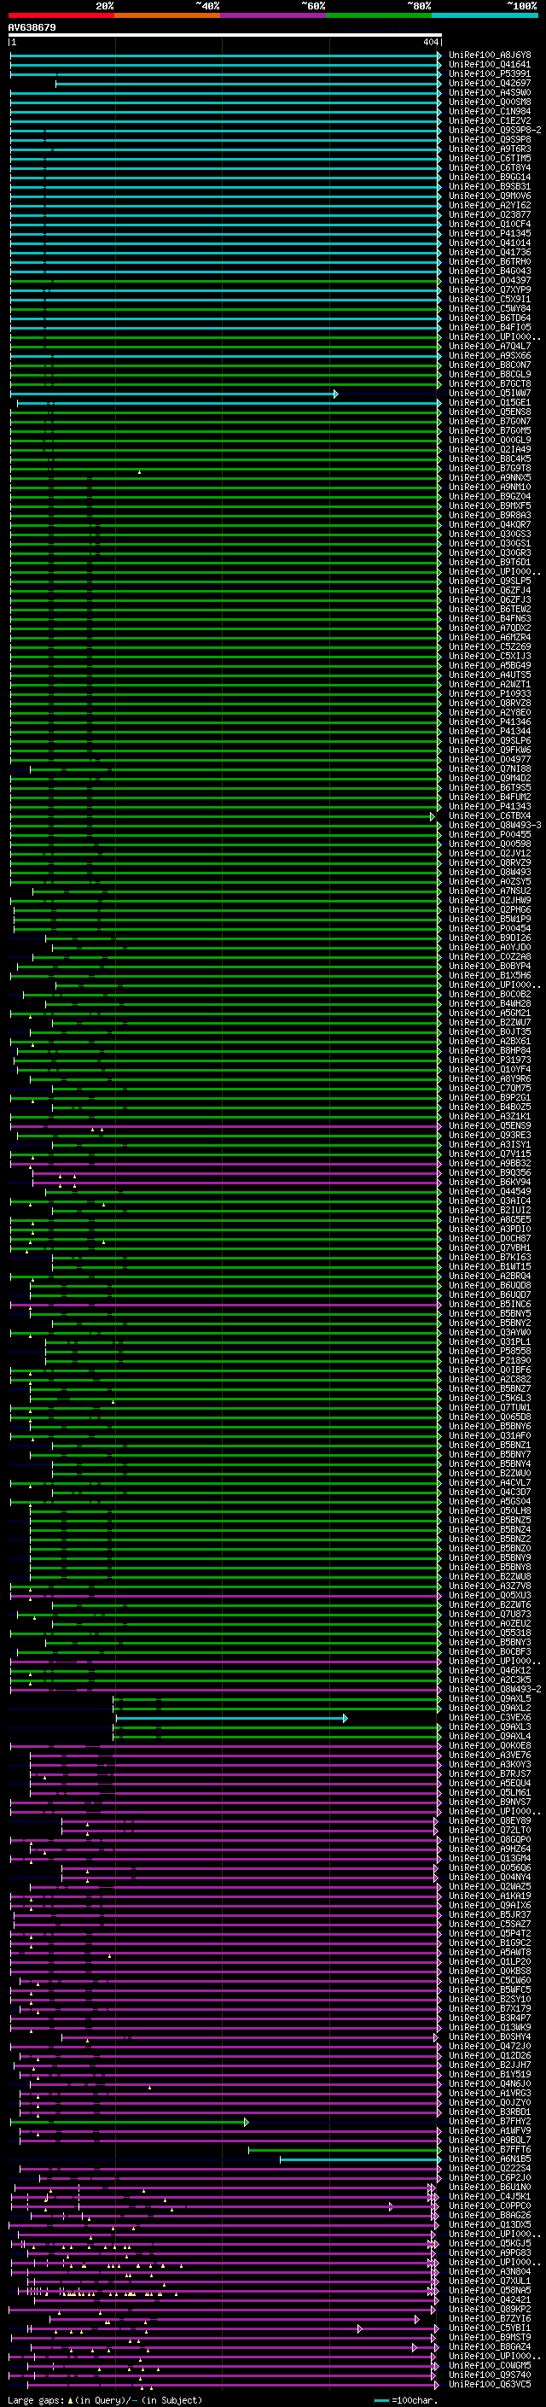Click the short cyan alignment bar for UniRef100_Q5IWW7
Screen dimensions: 546x2407
pos(173,394)
